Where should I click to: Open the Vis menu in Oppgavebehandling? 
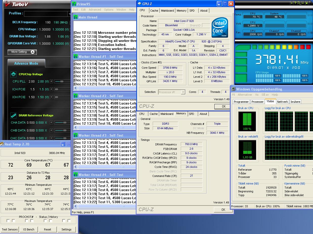coord(257,95)
